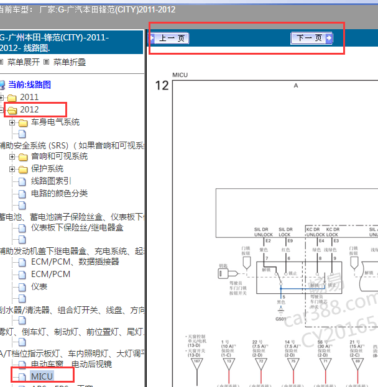Screen dimensions: 378x387
Task: Click the 音响和可视系统 folder icon
Action: tap(23, 157)
